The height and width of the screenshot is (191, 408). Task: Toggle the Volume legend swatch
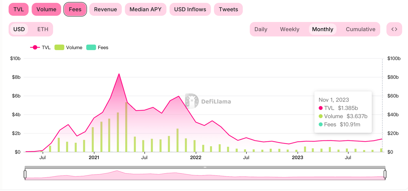pos(59,47)
